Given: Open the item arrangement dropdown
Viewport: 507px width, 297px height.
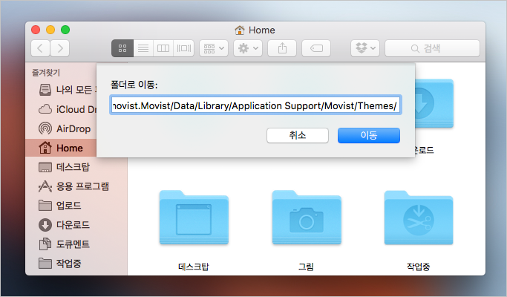Looking at the screenshot, I should tap(214, 48).
